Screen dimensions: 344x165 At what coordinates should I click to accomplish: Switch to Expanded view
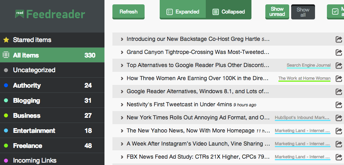(183, 12)
